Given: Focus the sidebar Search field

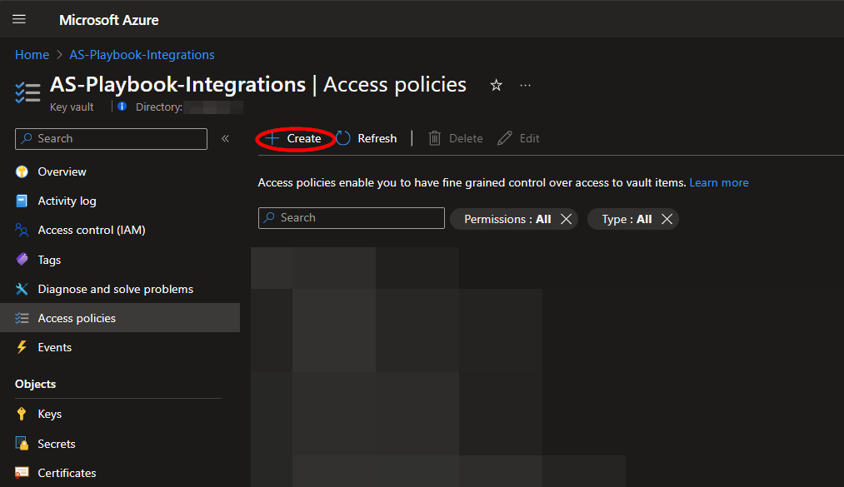Looking at the screenshot, I should click(111, 139).
